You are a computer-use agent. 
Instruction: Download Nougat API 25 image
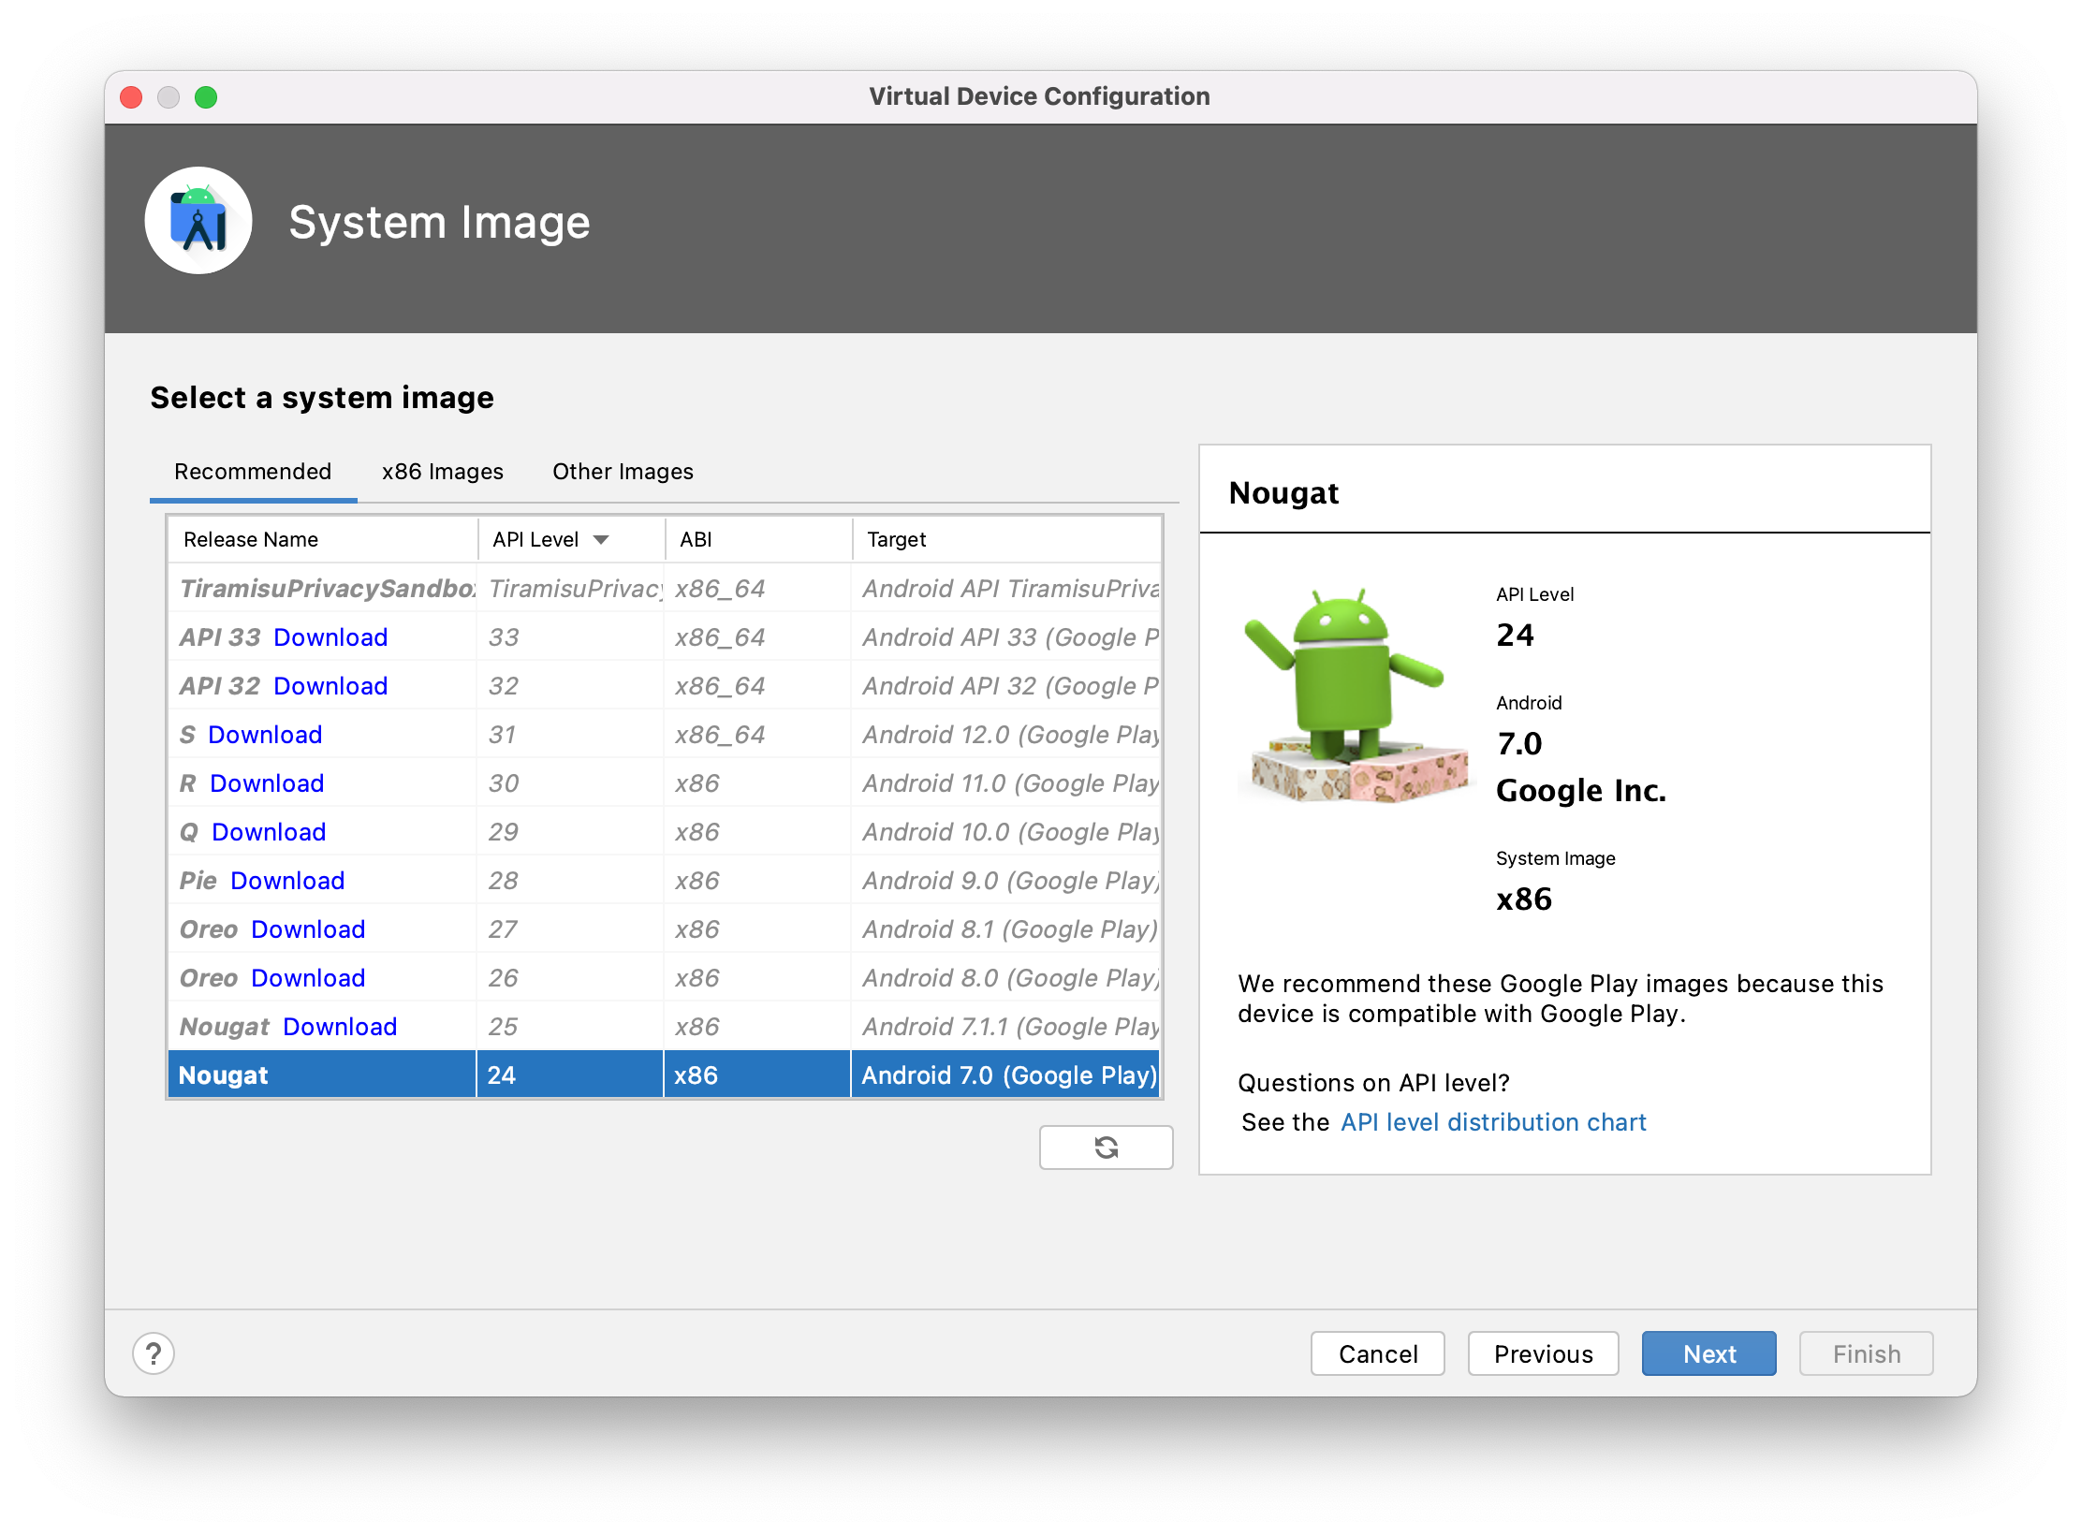[x=340, y=1027]
